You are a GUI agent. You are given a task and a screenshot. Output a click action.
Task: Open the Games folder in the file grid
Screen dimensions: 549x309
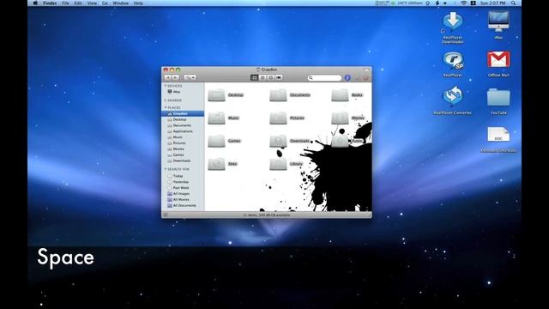pos(216,141)
